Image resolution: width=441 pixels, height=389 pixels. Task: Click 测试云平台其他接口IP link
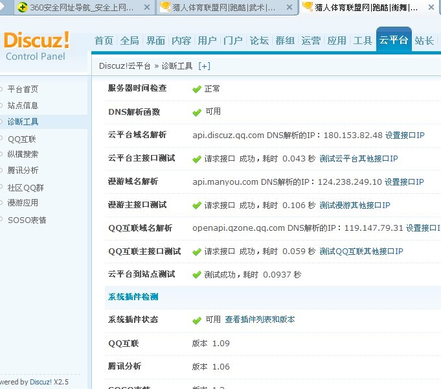tap(359, 159)
